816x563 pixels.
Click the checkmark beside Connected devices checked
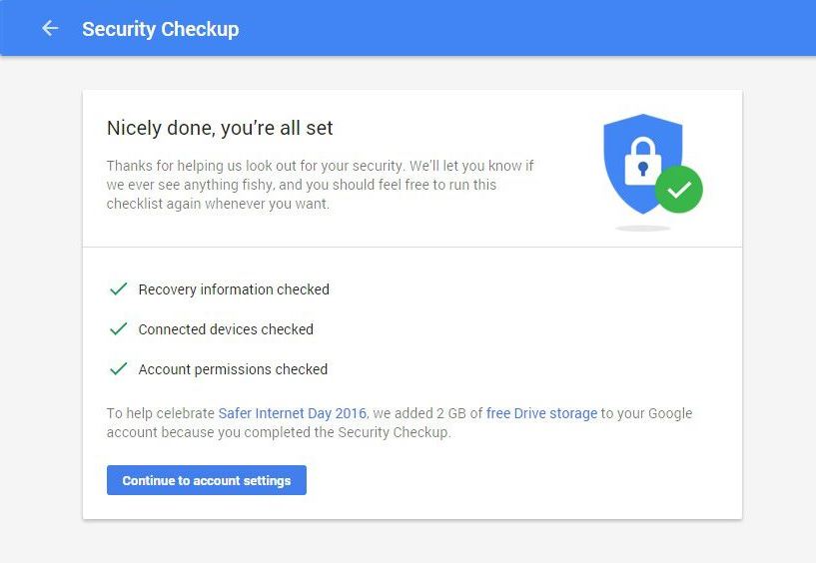coord(118,329)
